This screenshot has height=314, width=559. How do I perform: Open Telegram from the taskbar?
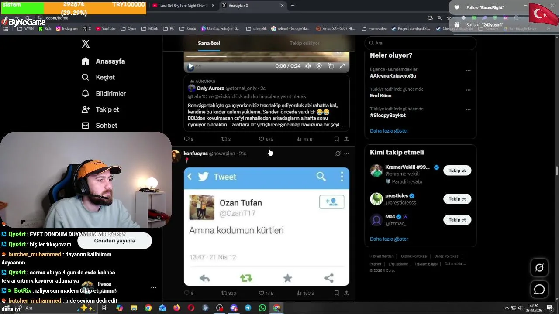coord(248,308)
